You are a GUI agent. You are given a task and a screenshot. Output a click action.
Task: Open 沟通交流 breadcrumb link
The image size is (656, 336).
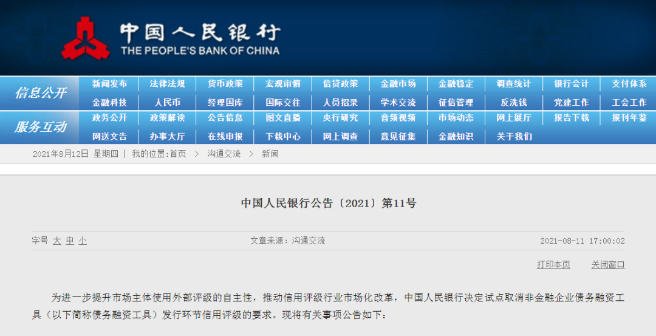point(224,154)
